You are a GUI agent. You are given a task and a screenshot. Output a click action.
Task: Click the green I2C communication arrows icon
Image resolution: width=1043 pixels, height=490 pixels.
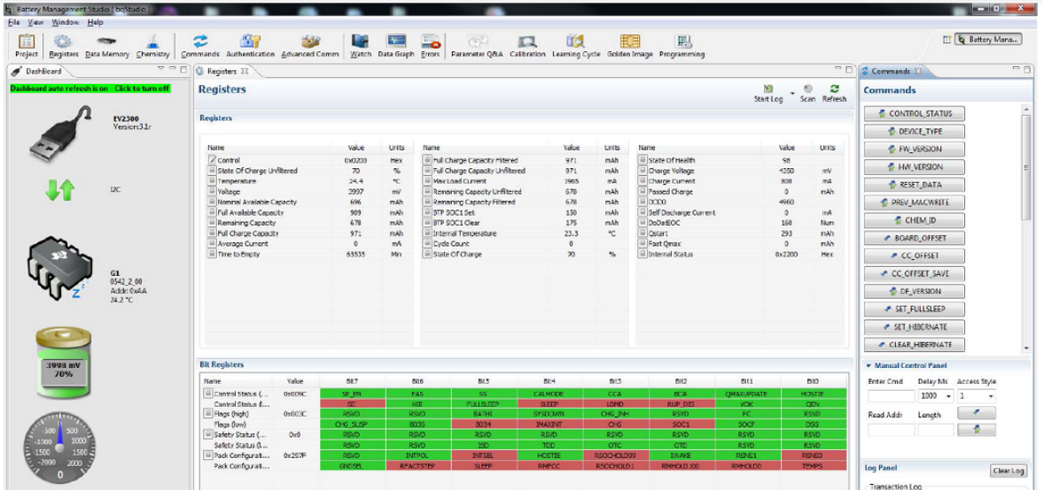point(59,190)
